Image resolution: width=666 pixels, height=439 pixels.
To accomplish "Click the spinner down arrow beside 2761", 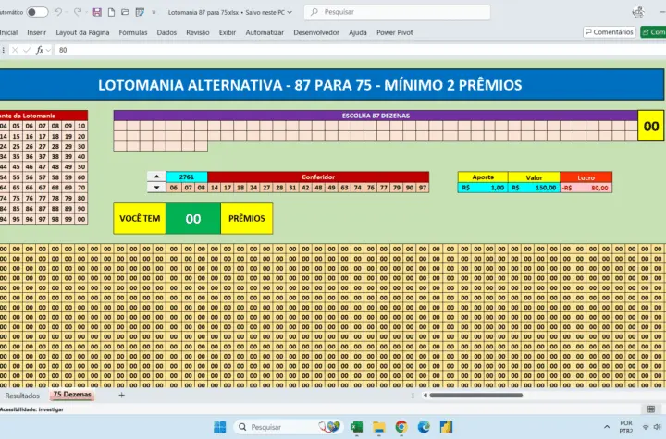I will coord(156,188).
